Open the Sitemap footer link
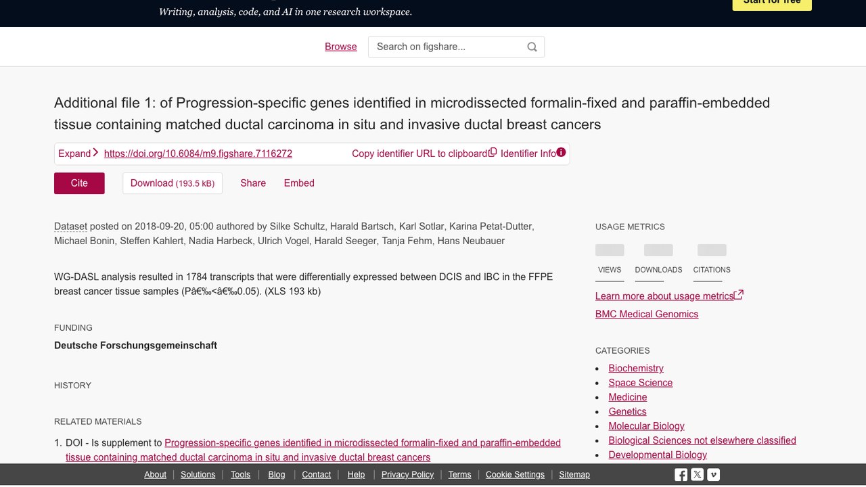866x487 pixels. pos(574,475)
